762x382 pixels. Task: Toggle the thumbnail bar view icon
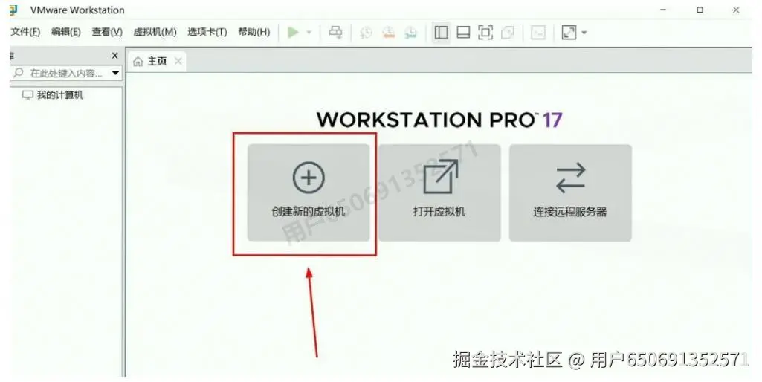pyautogui.click(x=464, y=33)
